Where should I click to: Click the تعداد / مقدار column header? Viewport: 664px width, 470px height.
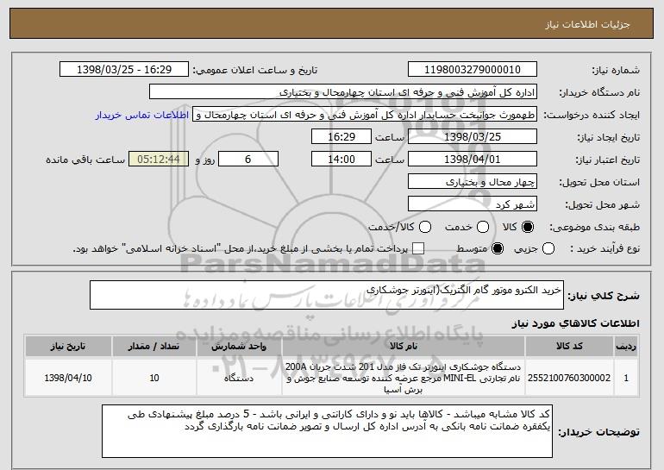pyautogui.click(x=154, y=347)
